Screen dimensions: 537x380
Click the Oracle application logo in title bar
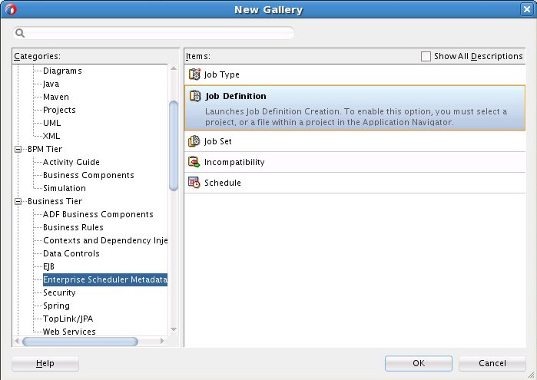pos(10,9)
